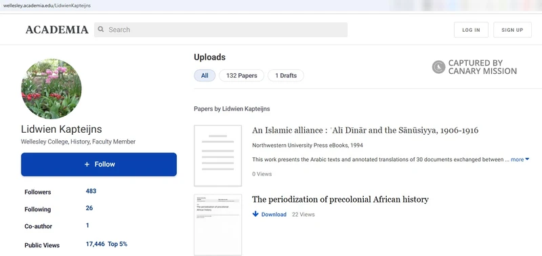Screen dimensions: 542x256
Task: Click Wellesley College, History, Faculty Member text
Action: click(x=78, y=142)
